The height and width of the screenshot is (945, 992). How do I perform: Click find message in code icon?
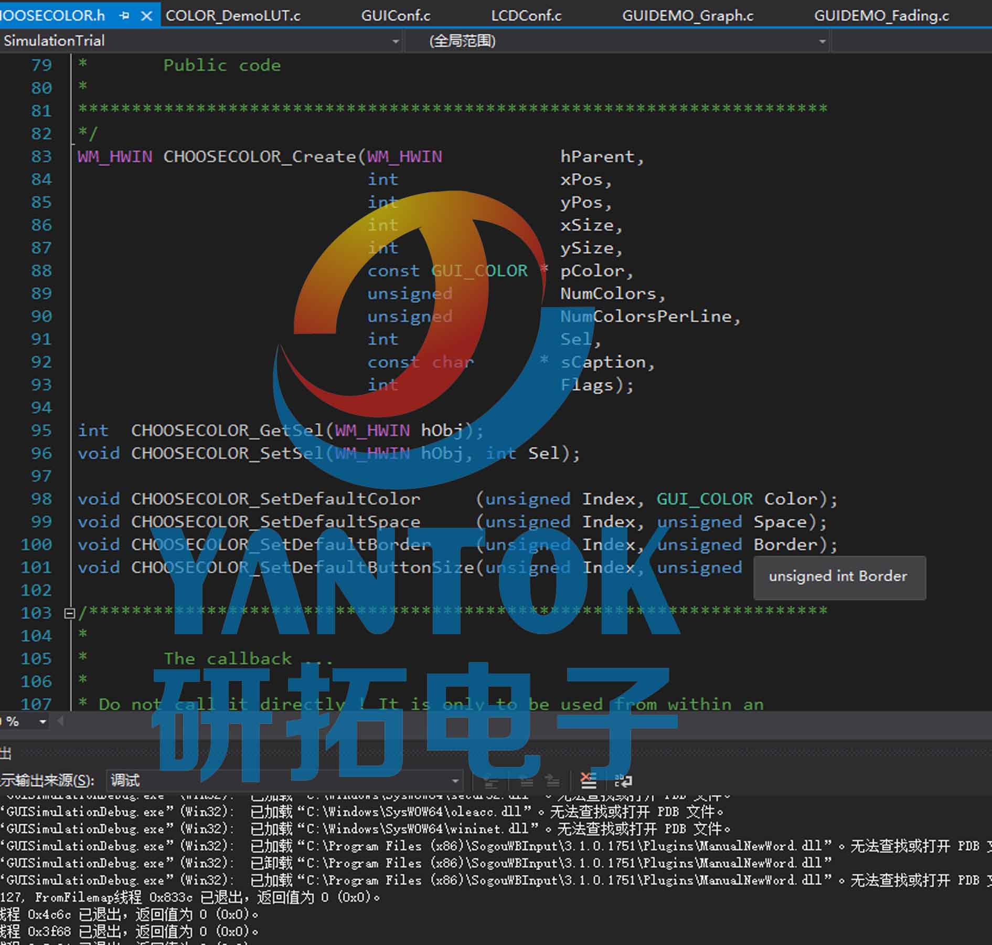pyautogui.click(x=490, y=781)
